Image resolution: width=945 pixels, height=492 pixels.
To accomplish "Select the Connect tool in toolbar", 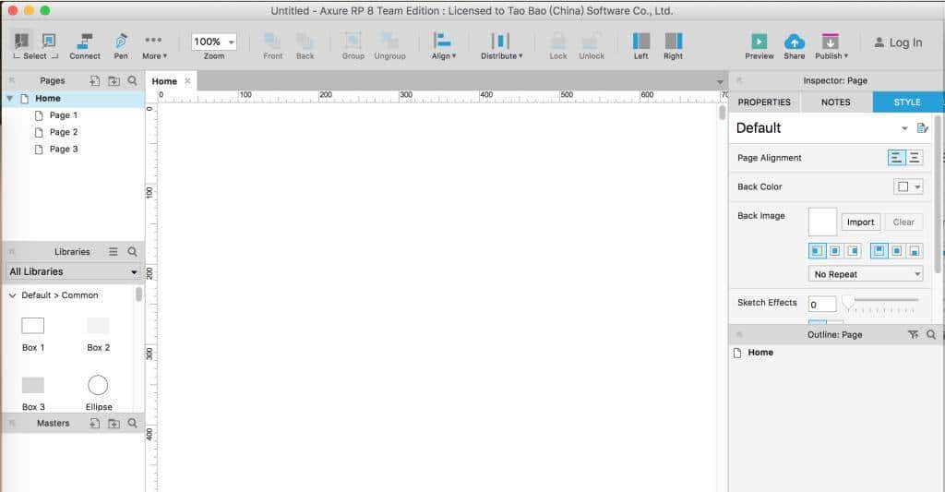I will tap(85, 42).
